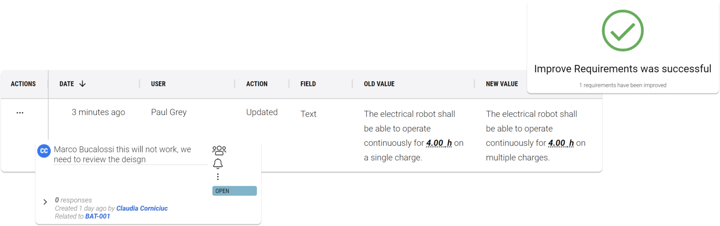Image resolution: width=720 pixels, height=226 pixels.
Task: Open the comment participants group icon
Action: pos(219,150)
